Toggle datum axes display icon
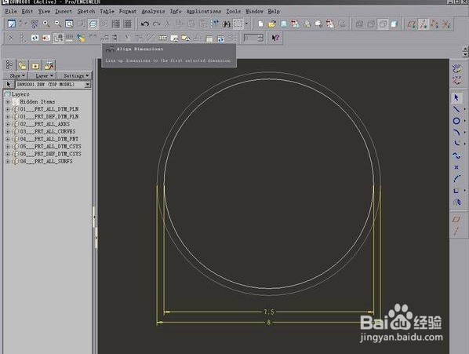Viewport: 469px width, 354px height. [x=424, y=24]
